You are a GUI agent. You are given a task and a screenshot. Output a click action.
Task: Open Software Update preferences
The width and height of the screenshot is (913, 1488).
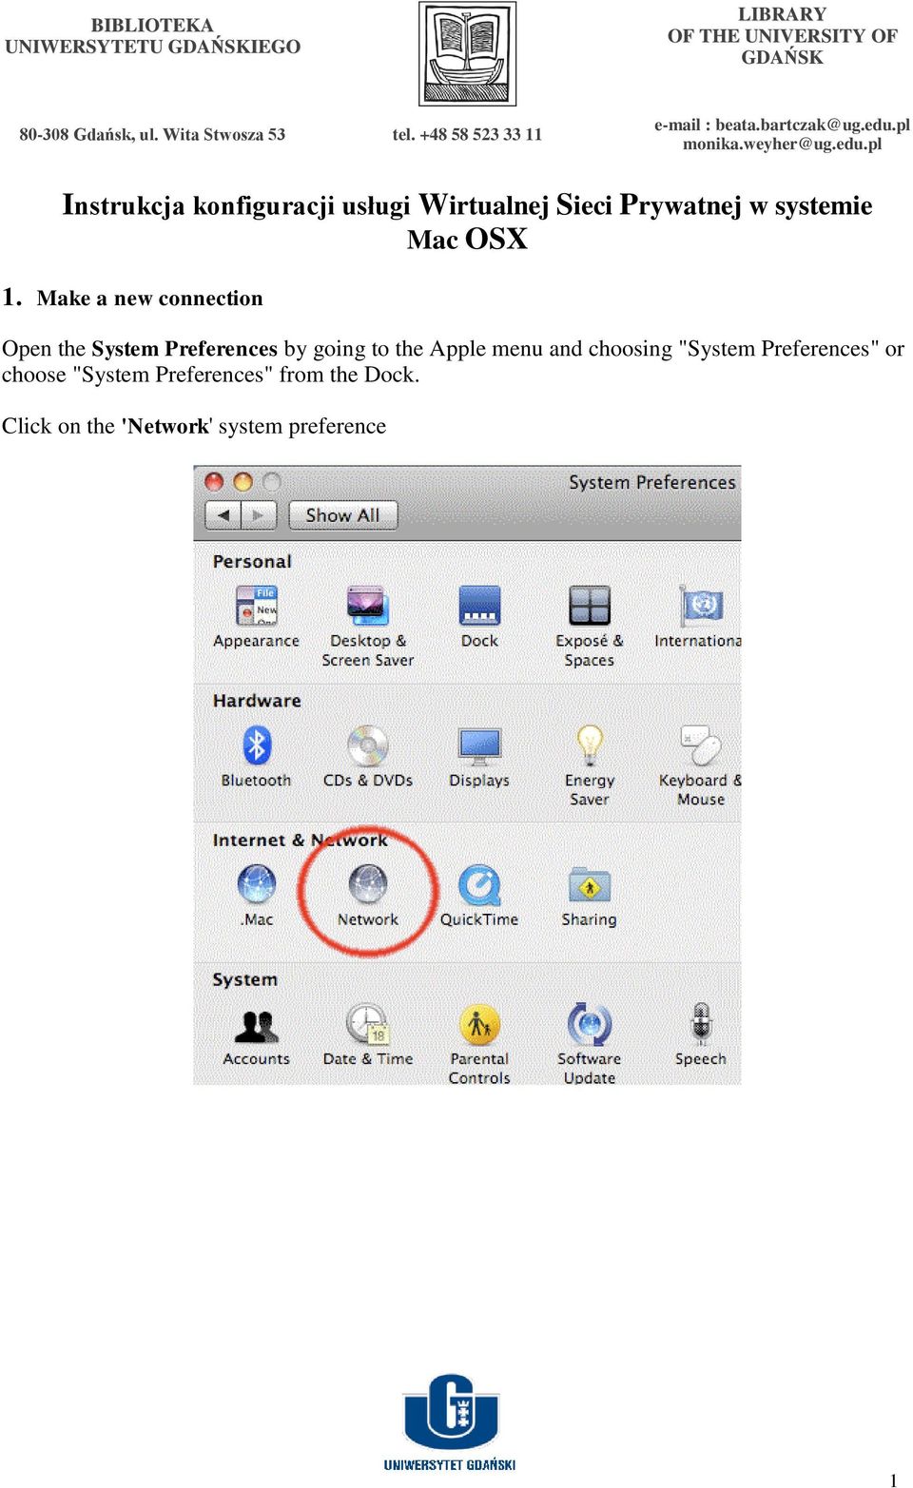click(590, 1044)
